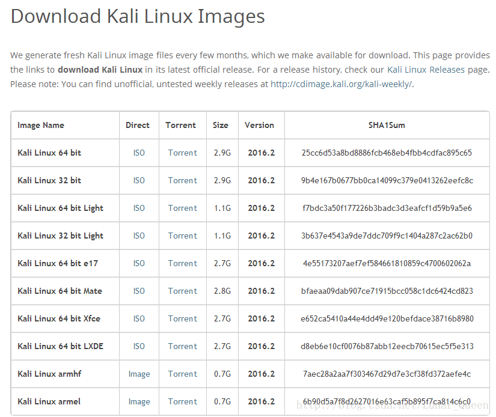Get the Torrent for Kali Linux 64 bit Mate
The height and width of the screenshot is (417, 496).
(183, 291)
